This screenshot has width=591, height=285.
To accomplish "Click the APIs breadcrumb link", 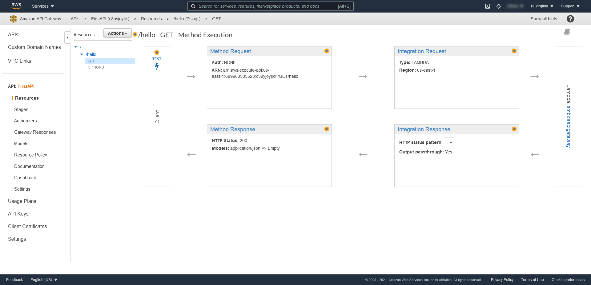I will tap(75, 19).
